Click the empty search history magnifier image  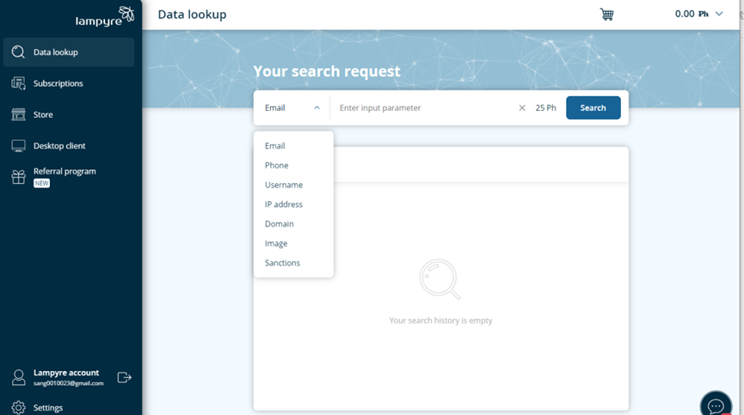pos(440,279)
